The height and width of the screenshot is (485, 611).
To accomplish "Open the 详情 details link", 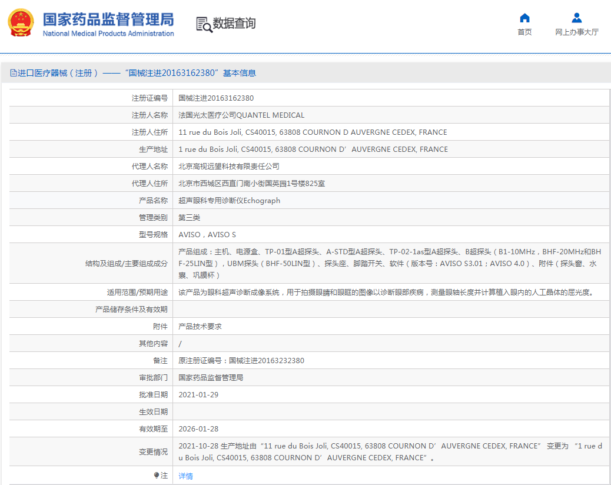I will tap(185, 476).
